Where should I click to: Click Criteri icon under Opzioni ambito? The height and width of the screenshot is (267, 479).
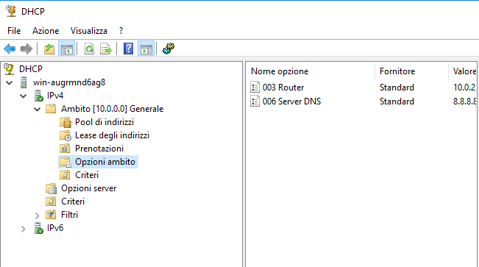tap(65, 175)
